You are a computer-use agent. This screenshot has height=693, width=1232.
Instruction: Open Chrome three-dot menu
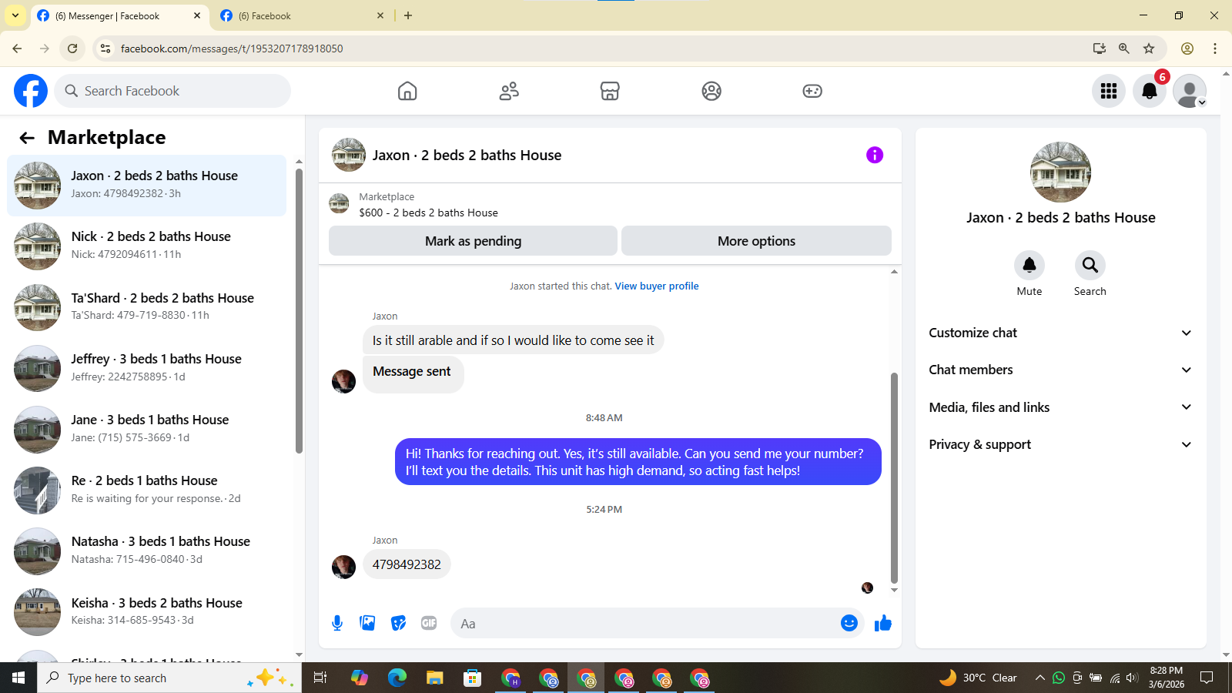click(1215, 49)
